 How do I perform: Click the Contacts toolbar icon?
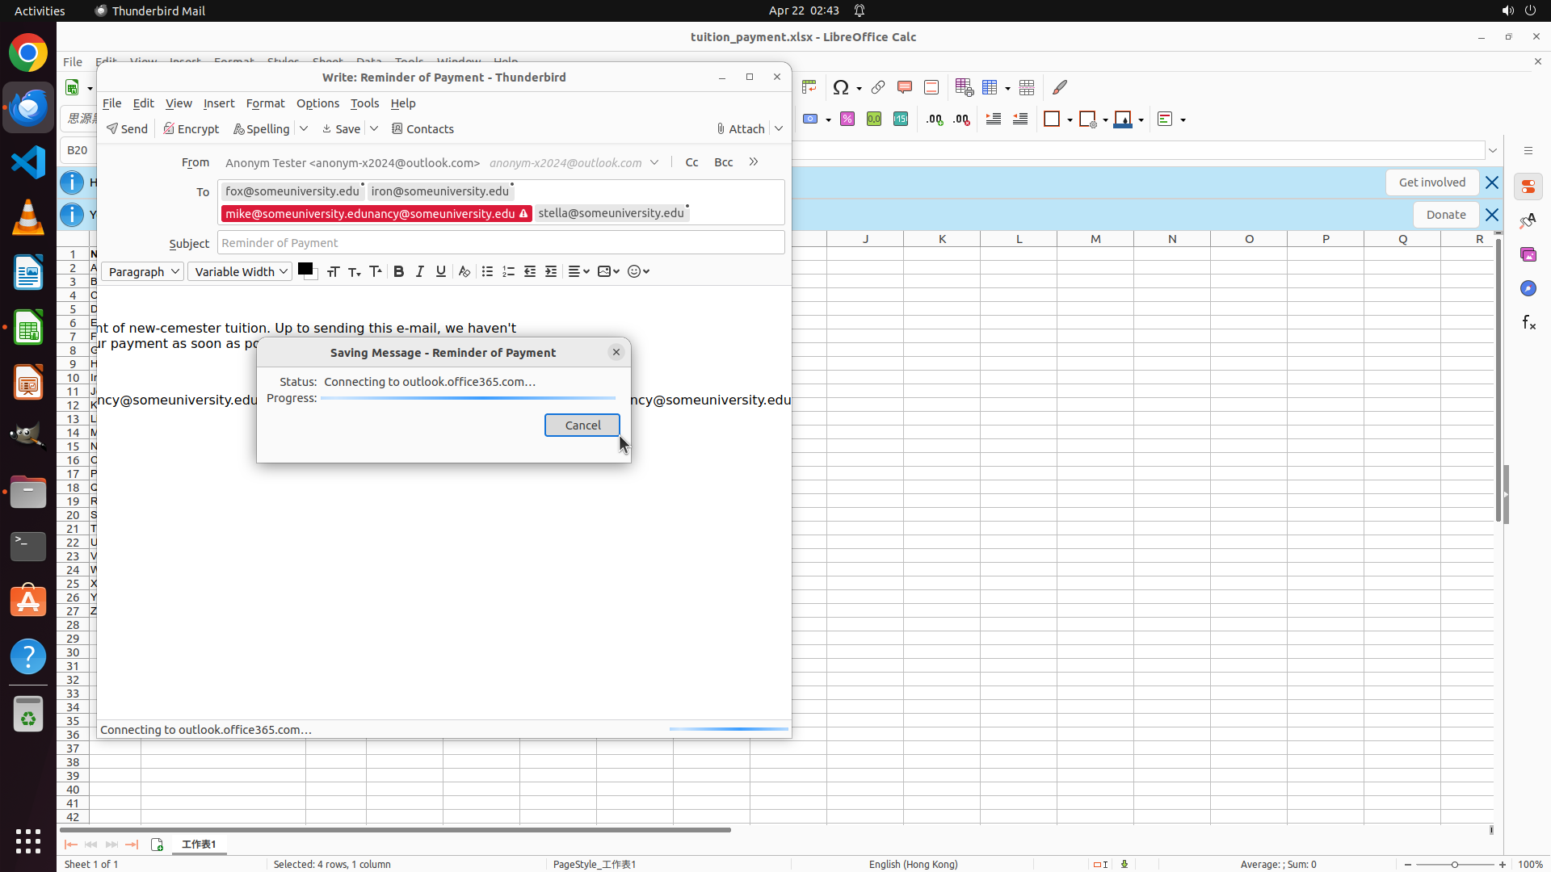422,129
